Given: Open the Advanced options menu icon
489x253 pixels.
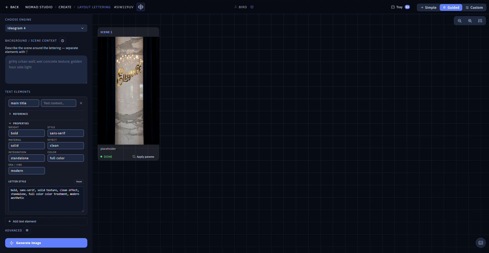Looking at the screenshot, I should (27, 230).
